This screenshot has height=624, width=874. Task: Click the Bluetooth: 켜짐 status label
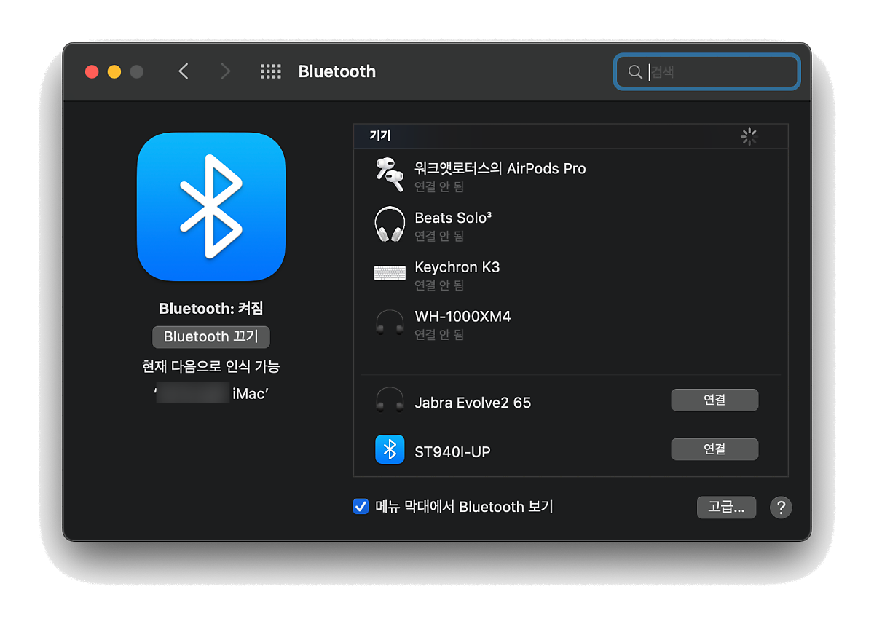(211, 309)
